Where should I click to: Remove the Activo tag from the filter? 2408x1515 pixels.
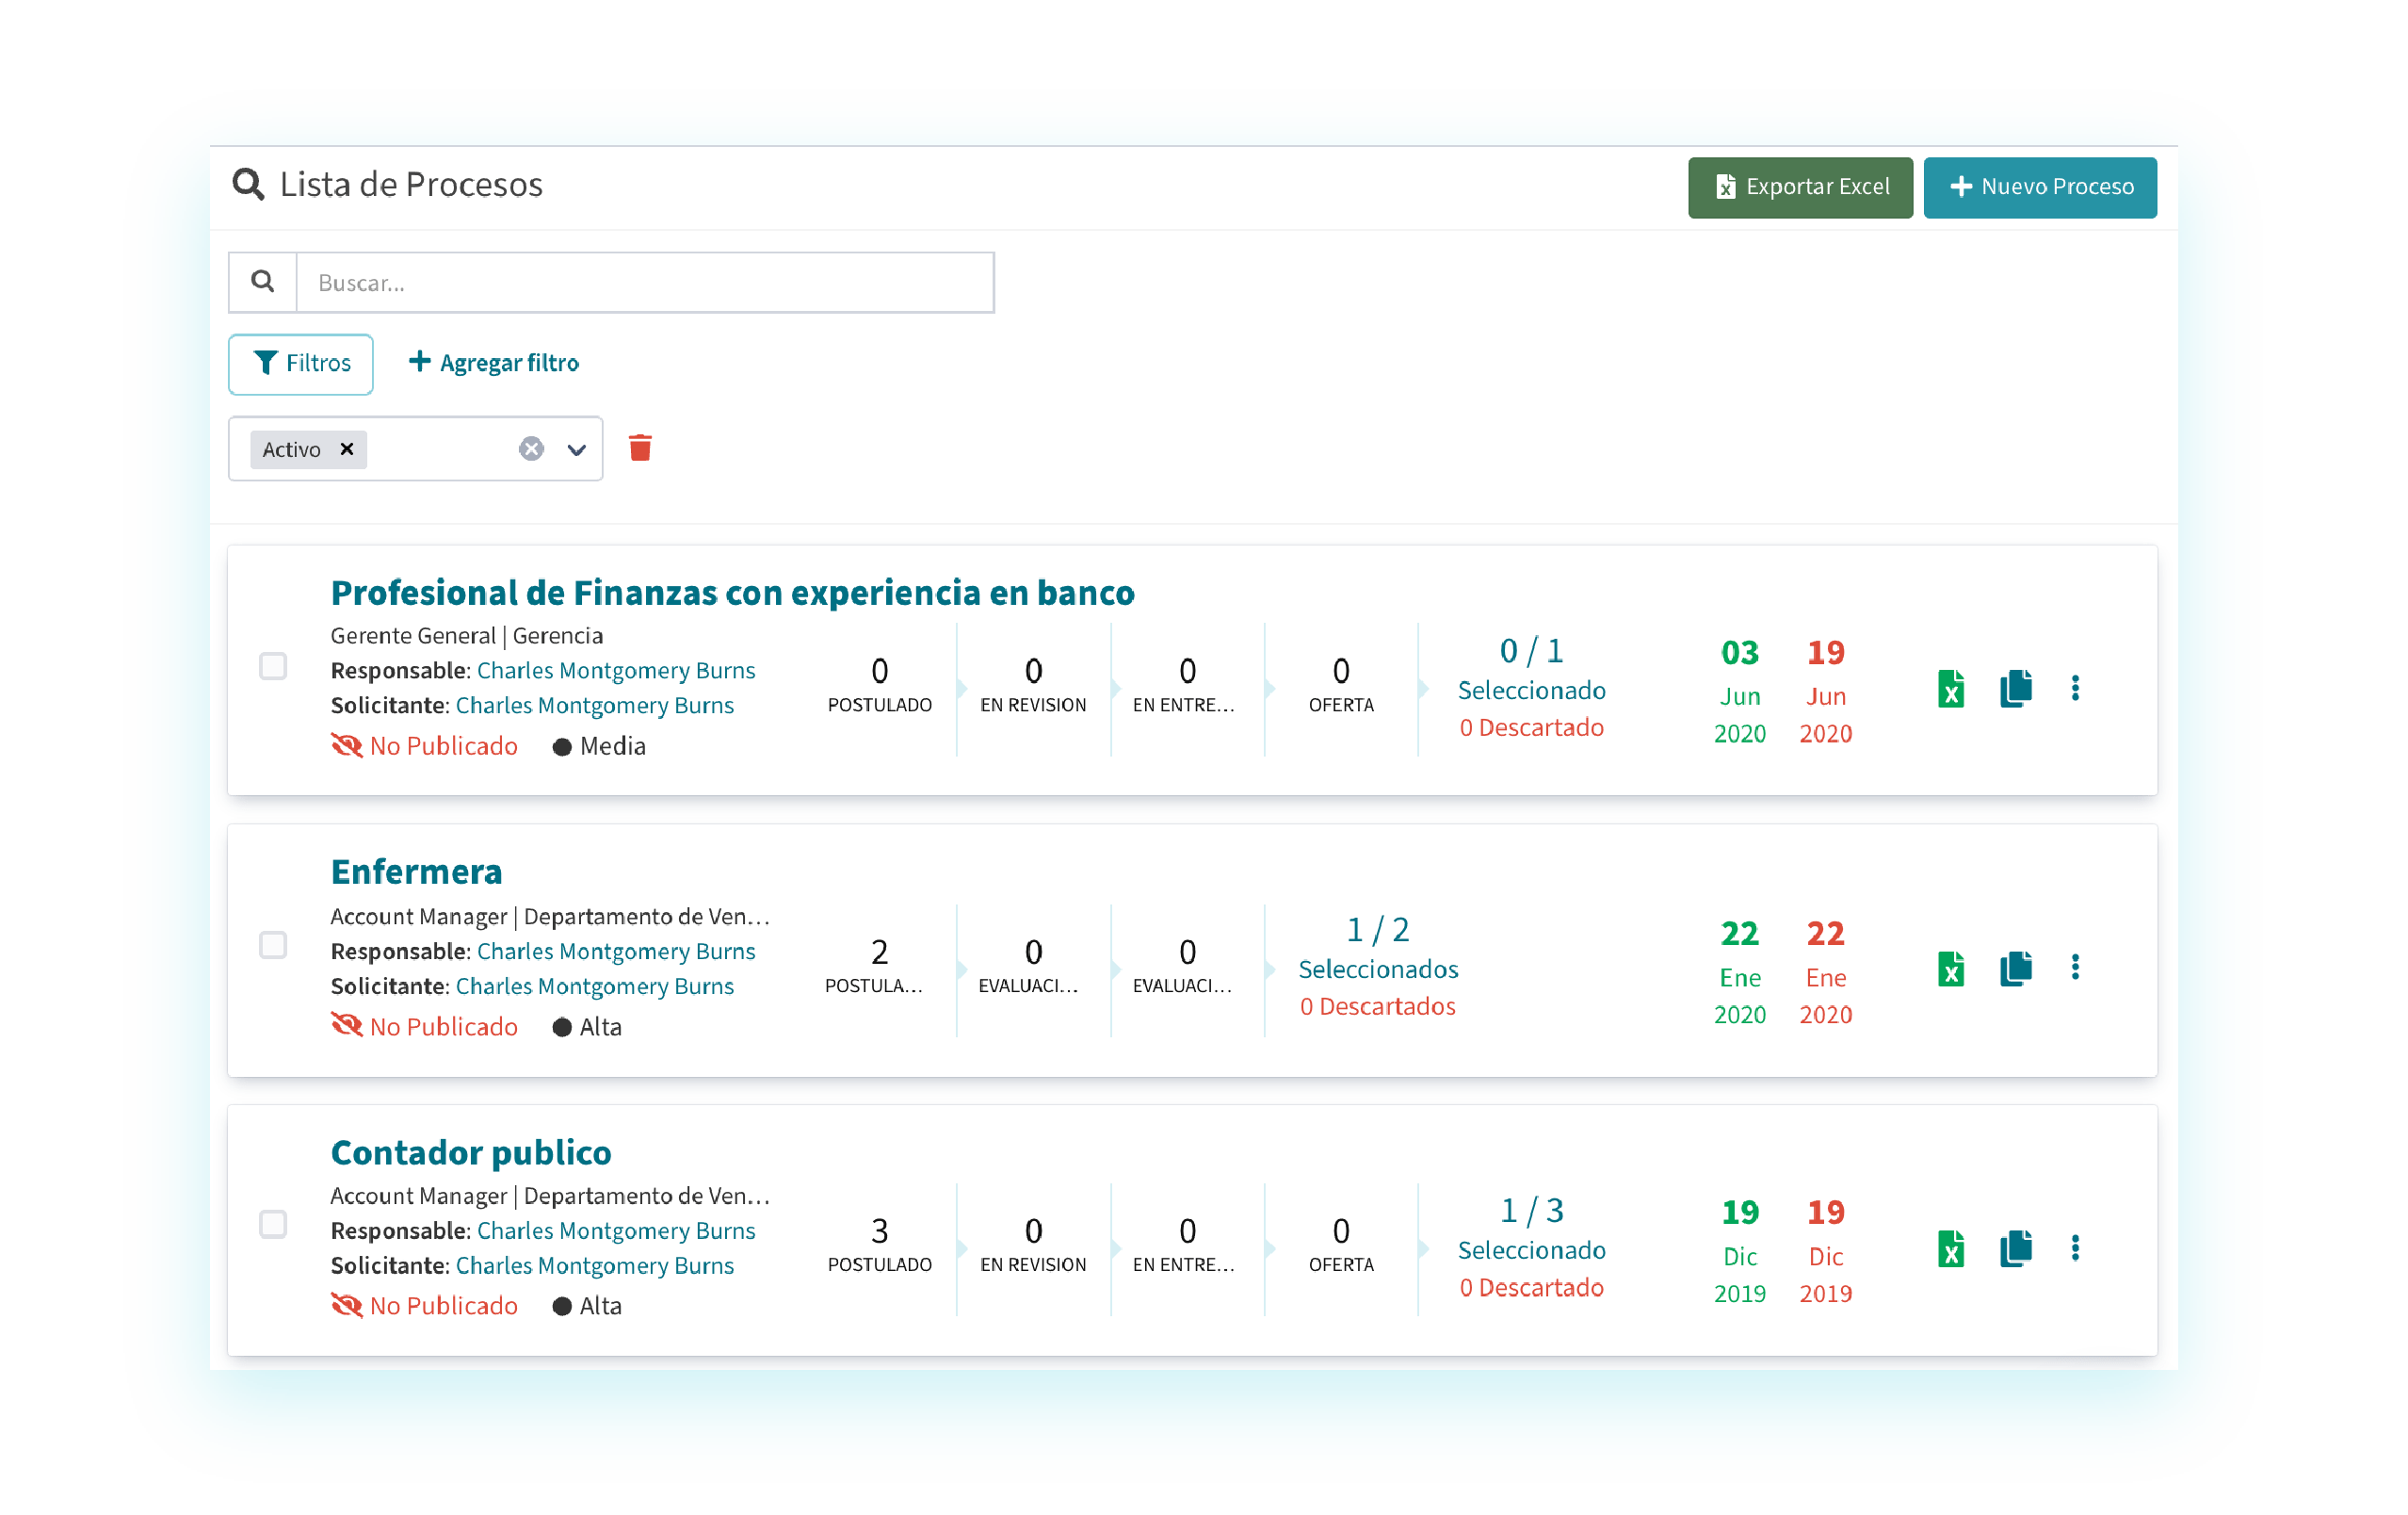tap(347, 449)
